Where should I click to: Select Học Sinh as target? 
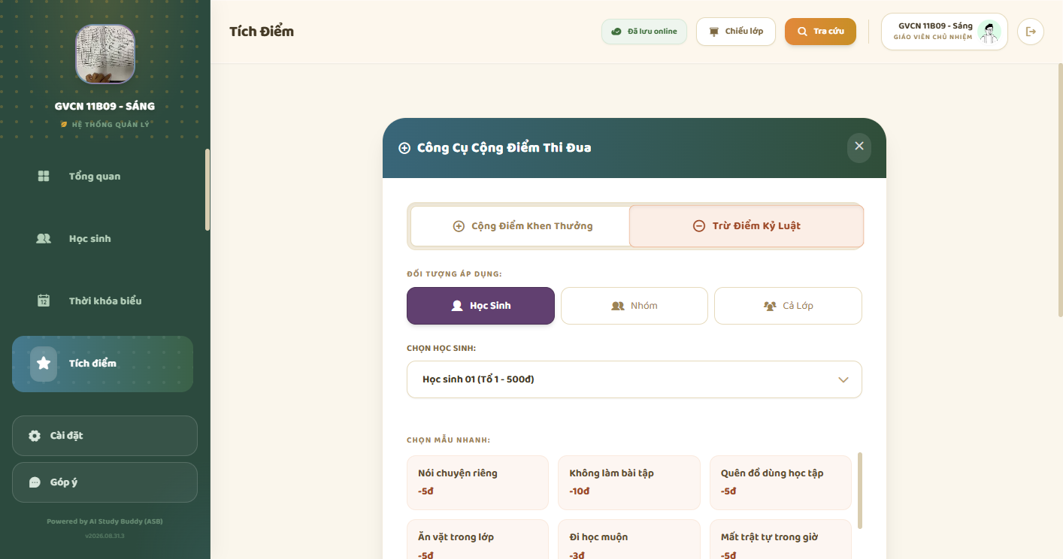[480, 306]
